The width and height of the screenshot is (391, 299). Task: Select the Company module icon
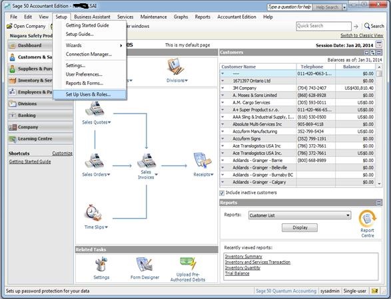pos(12,127)
